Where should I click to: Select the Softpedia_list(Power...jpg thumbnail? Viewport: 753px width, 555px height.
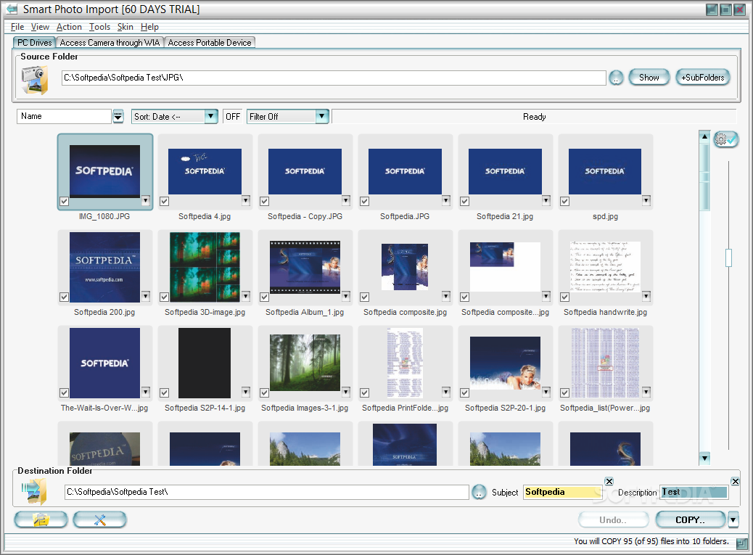coord(605,363)
